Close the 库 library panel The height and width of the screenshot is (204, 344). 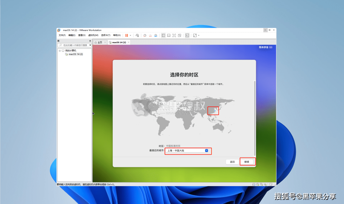pyautogui.click(x=90, y=41)
